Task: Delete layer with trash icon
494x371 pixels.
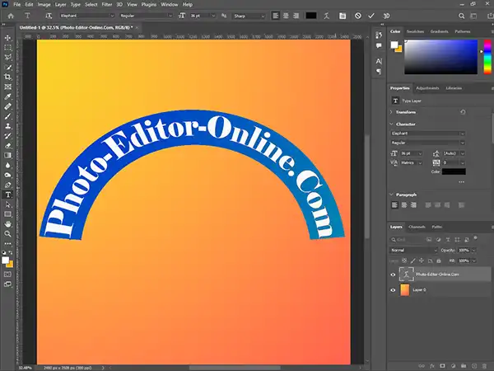Action: tap(485, 366)
